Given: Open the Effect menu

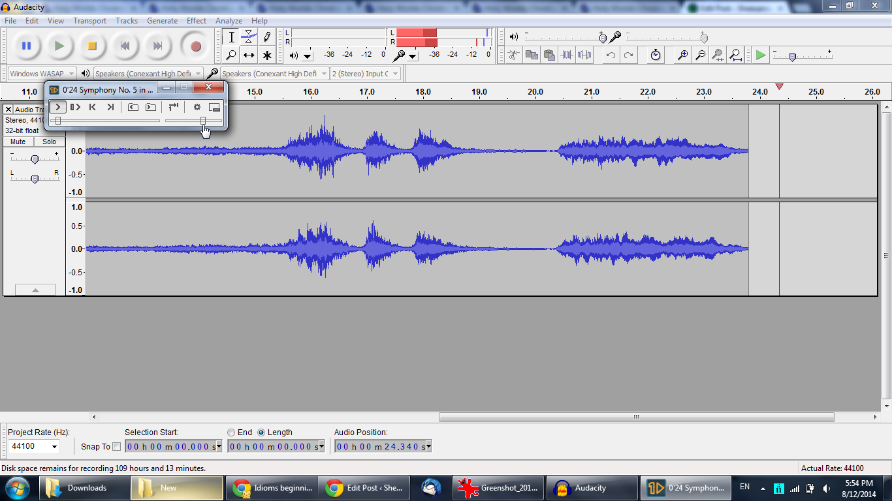Looking at the screenshot, I should (197, 21).
